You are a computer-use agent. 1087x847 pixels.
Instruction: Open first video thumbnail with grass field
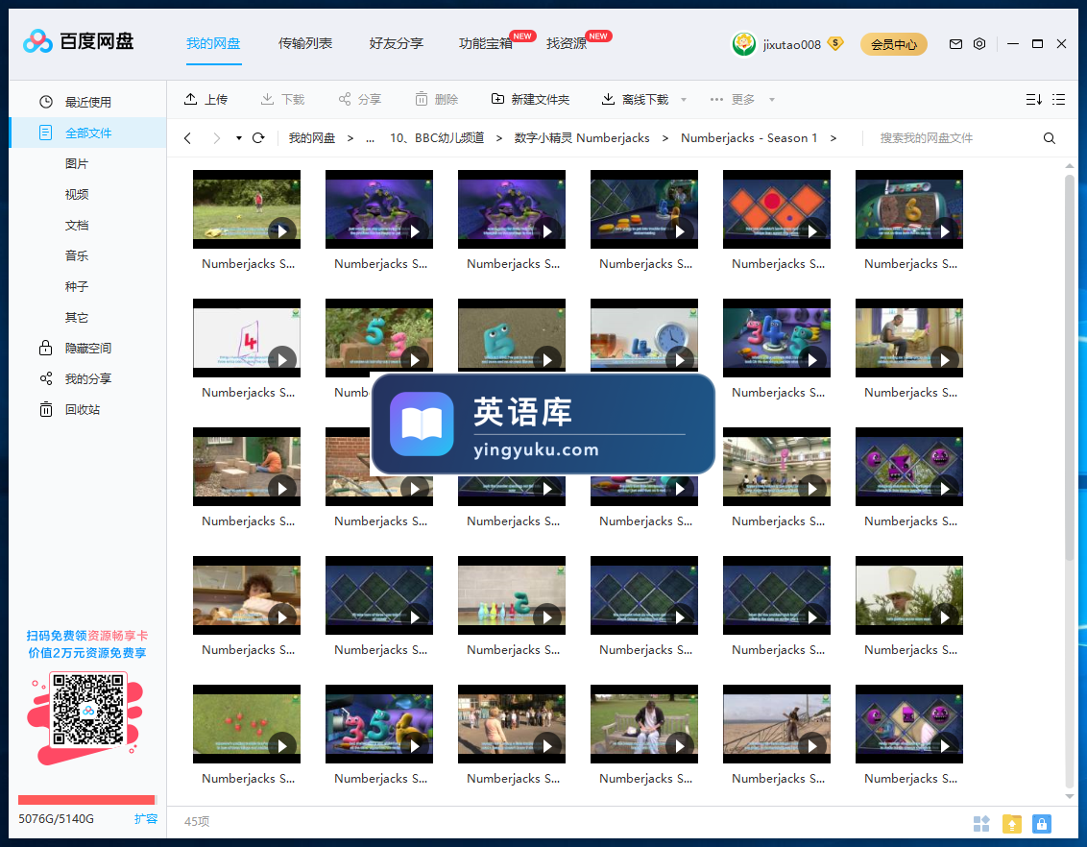[247, 209]
